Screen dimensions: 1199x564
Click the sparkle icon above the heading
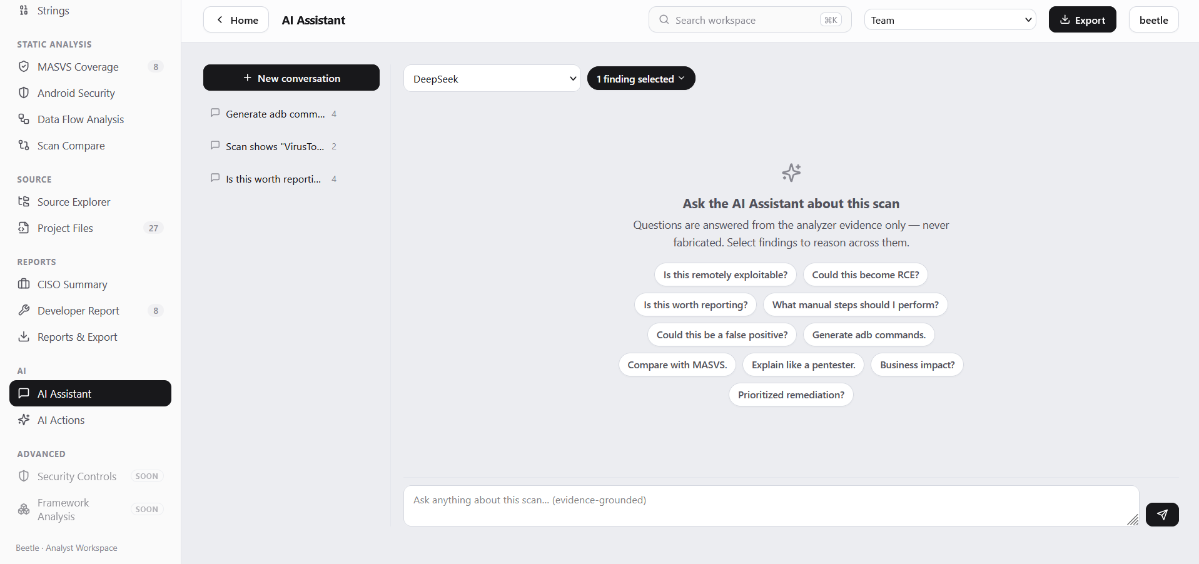click(791, 173)
